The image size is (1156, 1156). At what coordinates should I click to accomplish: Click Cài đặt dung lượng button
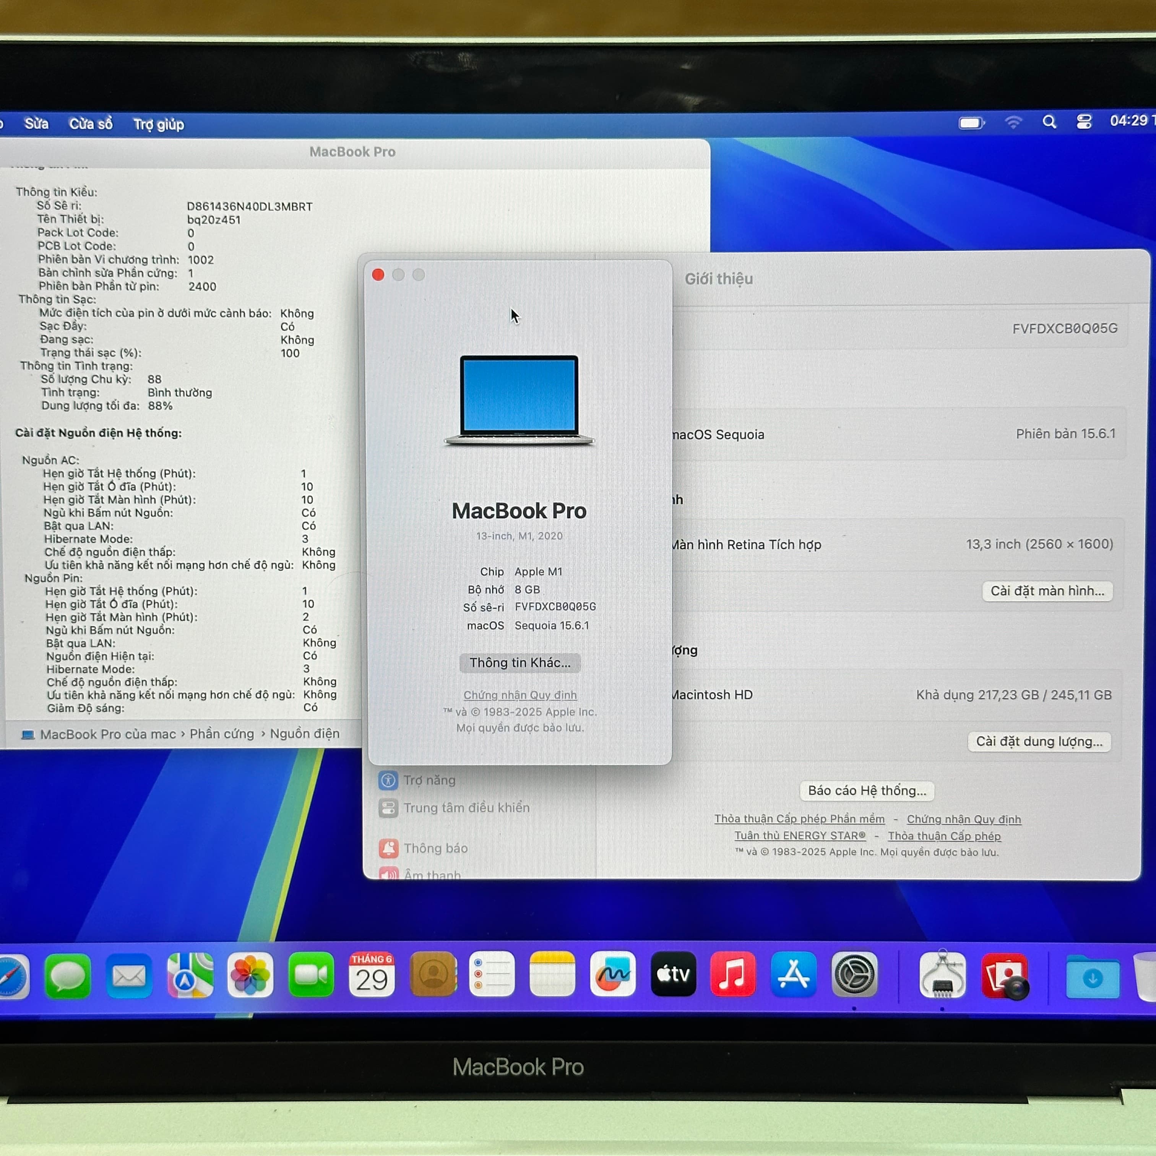point(1039,742)
